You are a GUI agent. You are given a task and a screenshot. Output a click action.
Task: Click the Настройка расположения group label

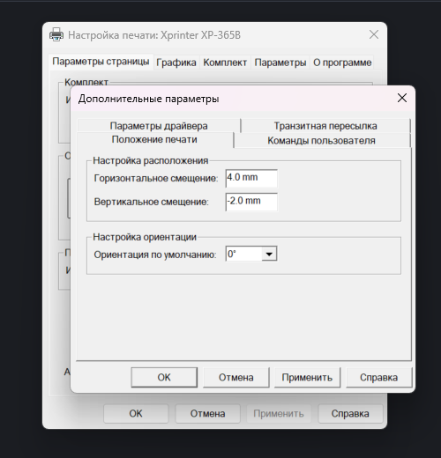[151, 160]
